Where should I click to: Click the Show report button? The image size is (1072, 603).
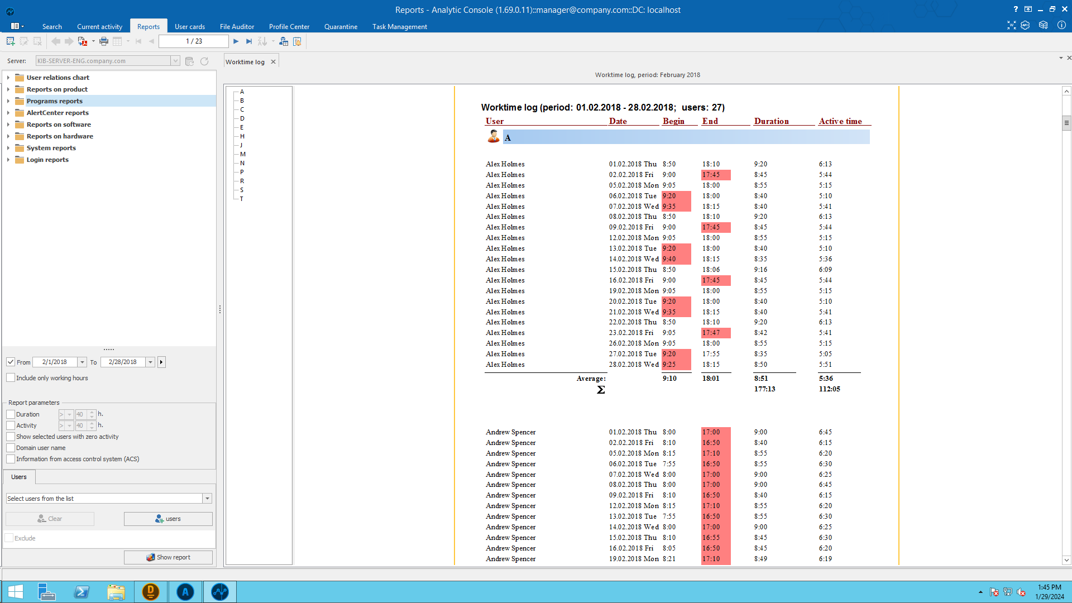pyautogui.click(x=168, y=557)
